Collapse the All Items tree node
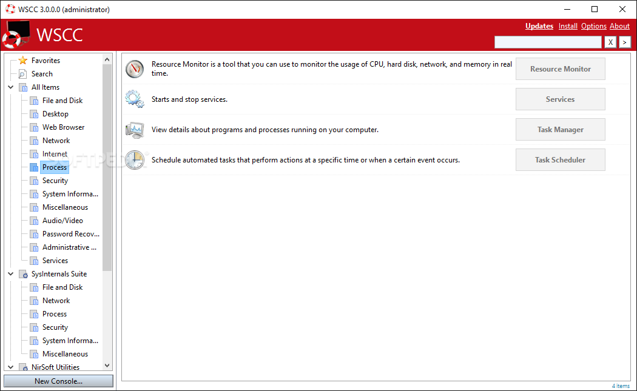 (x=10, y=87)
